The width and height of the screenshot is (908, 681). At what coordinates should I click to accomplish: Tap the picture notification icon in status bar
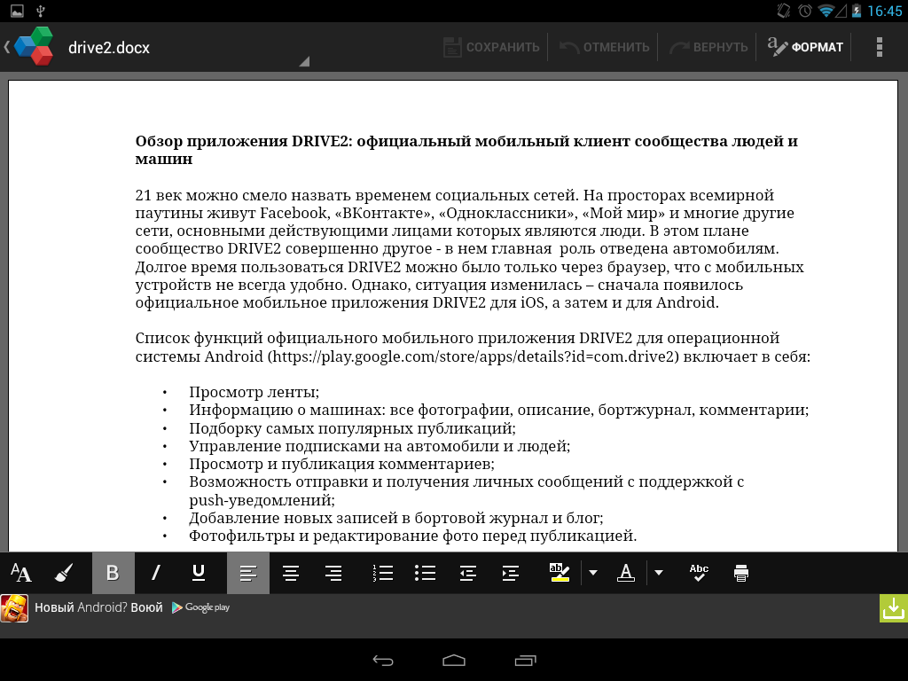pos(18,11)
